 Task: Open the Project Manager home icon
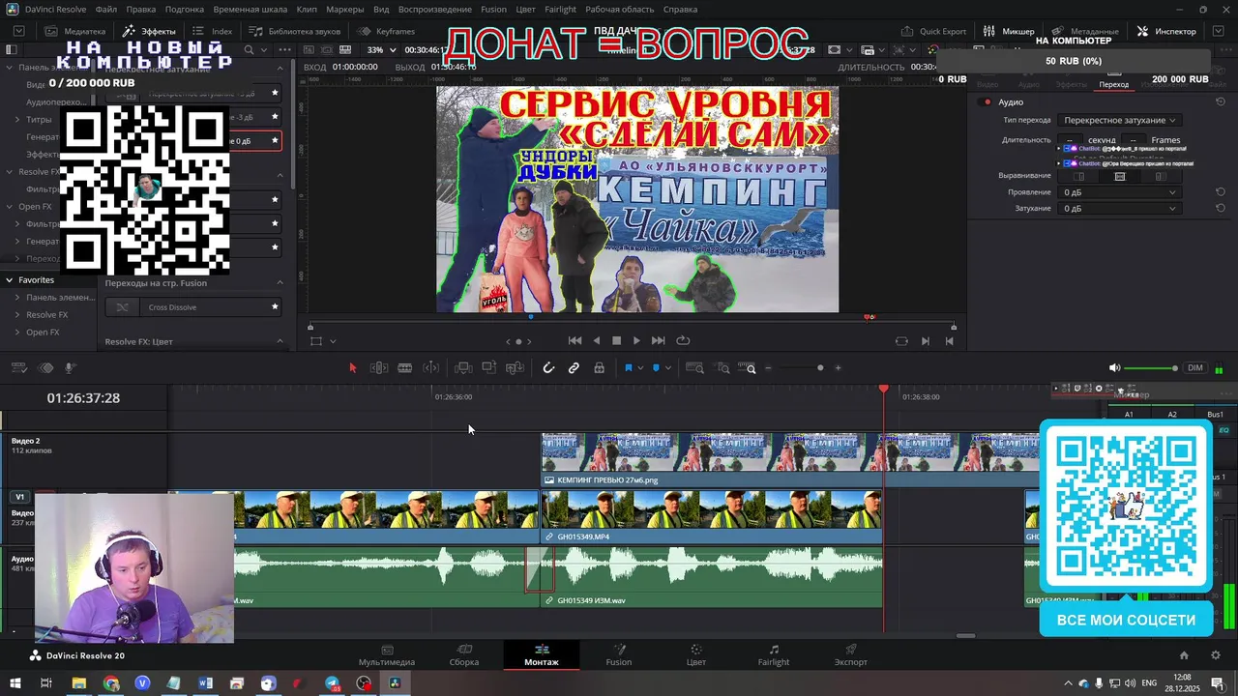pos(1184,655)
